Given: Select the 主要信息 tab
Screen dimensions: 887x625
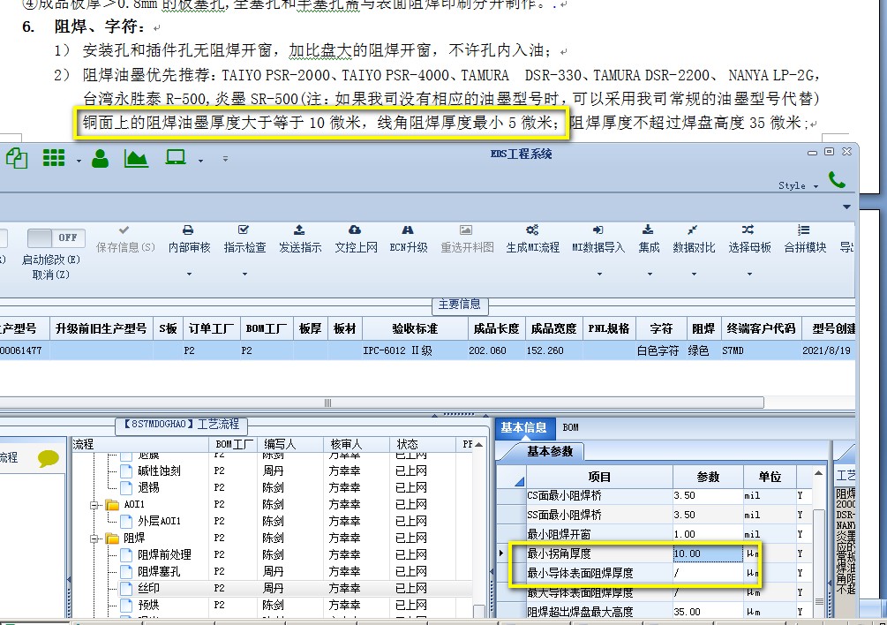Looking at the screenshot, I should click(459, 305).
